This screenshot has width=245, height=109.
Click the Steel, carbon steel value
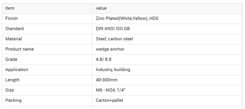tap(114, 39)
